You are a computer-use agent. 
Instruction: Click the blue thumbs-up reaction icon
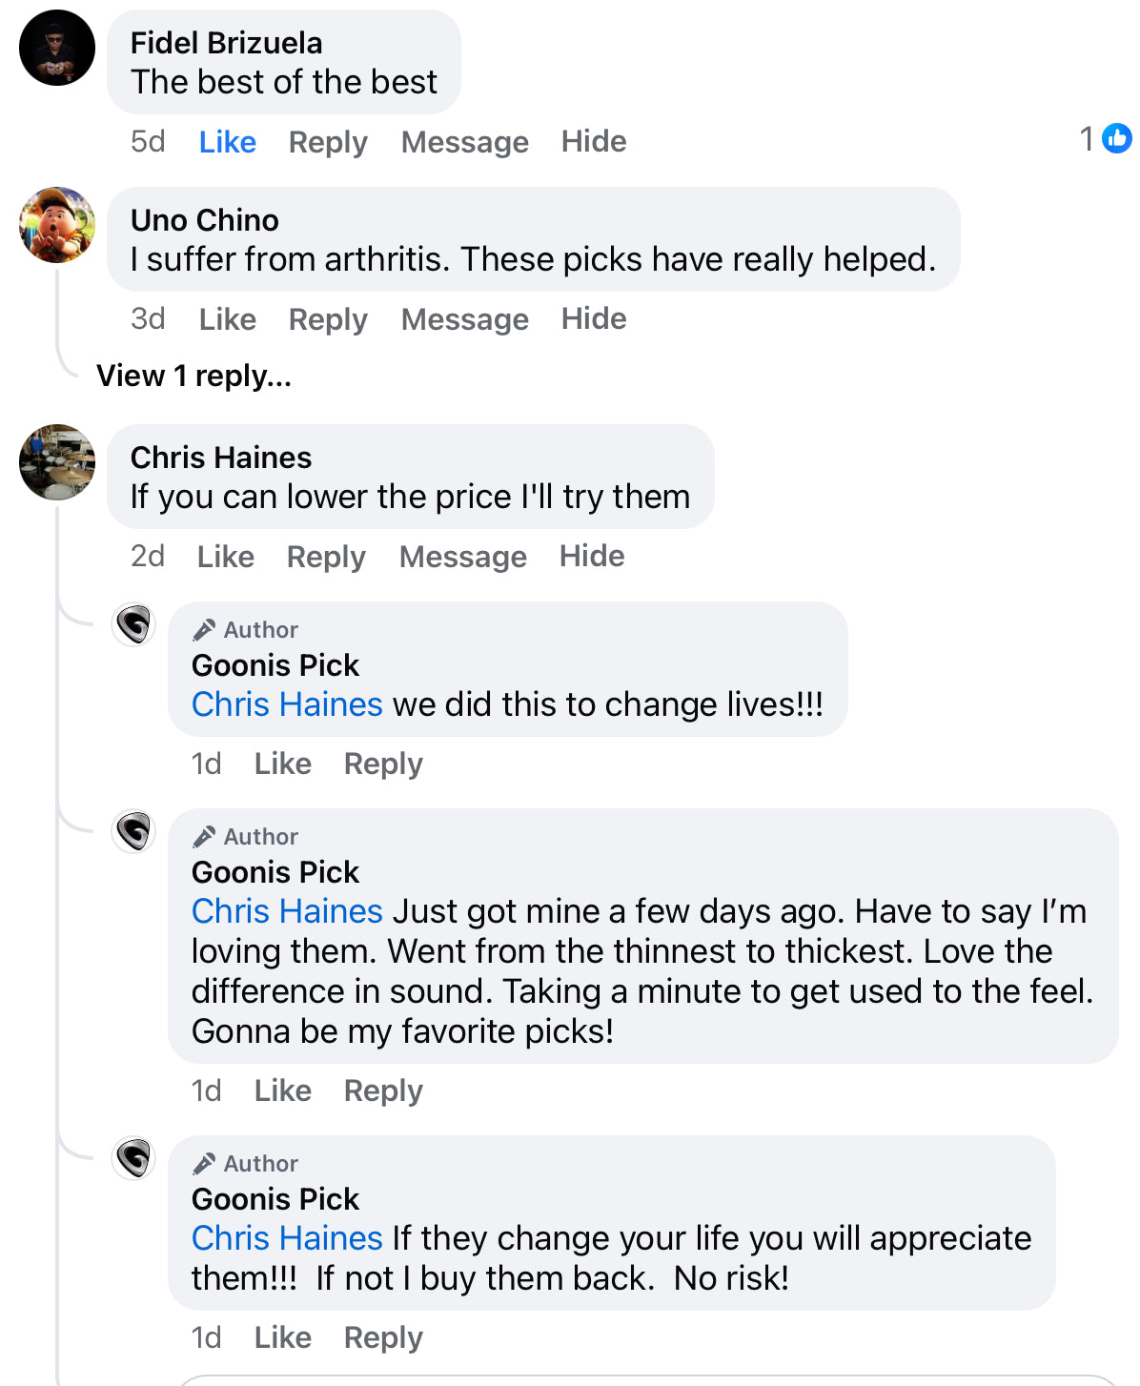tap(1116, 139)
